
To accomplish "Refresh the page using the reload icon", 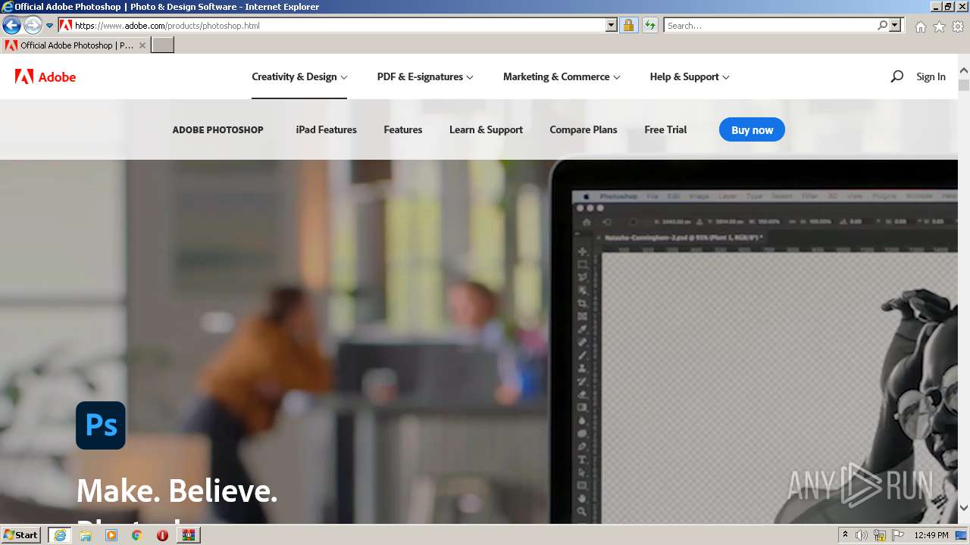I will pos(649,25).
